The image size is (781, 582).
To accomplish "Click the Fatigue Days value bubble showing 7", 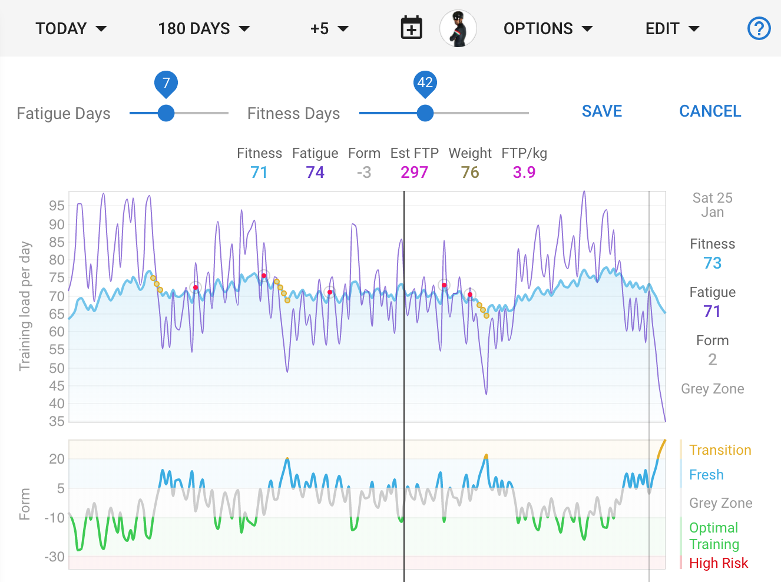I will click(166, 83).
